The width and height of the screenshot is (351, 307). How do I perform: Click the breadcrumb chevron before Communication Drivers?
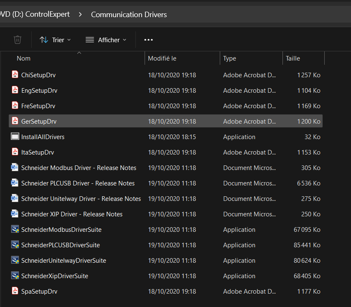[x=80, y=15]
